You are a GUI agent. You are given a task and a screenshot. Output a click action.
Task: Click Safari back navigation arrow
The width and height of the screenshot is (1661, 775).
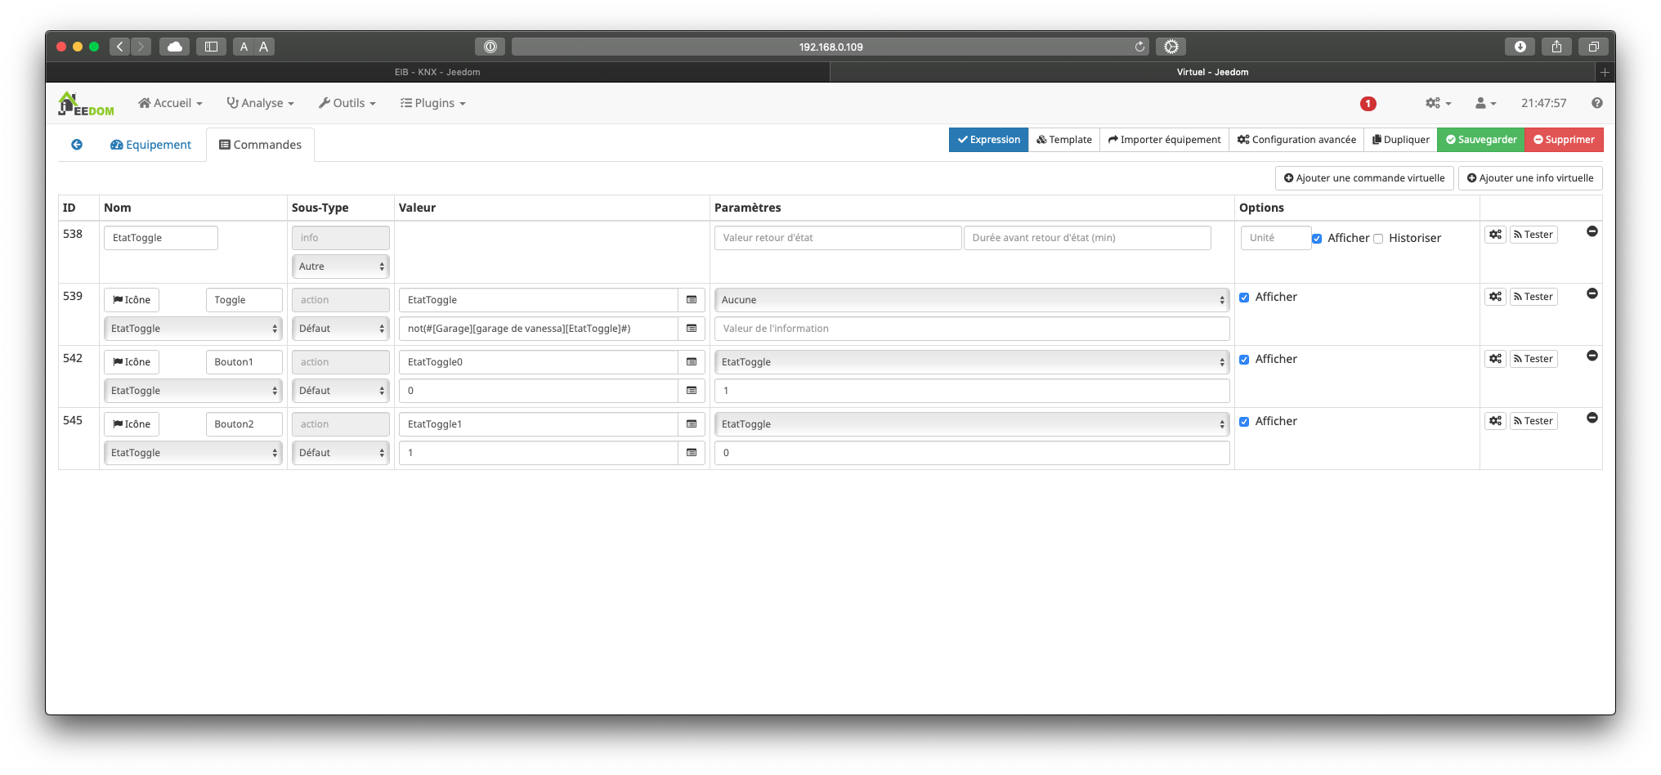click(120, 47)
